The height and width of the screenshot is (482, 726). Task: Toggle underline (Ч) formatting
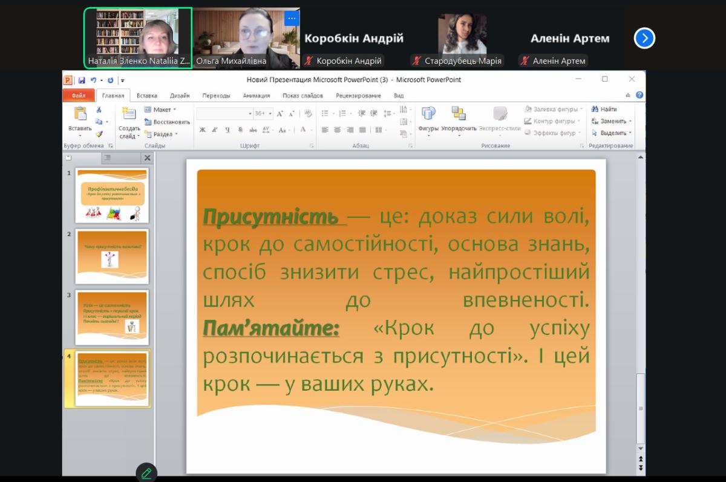tap(227, 129)
